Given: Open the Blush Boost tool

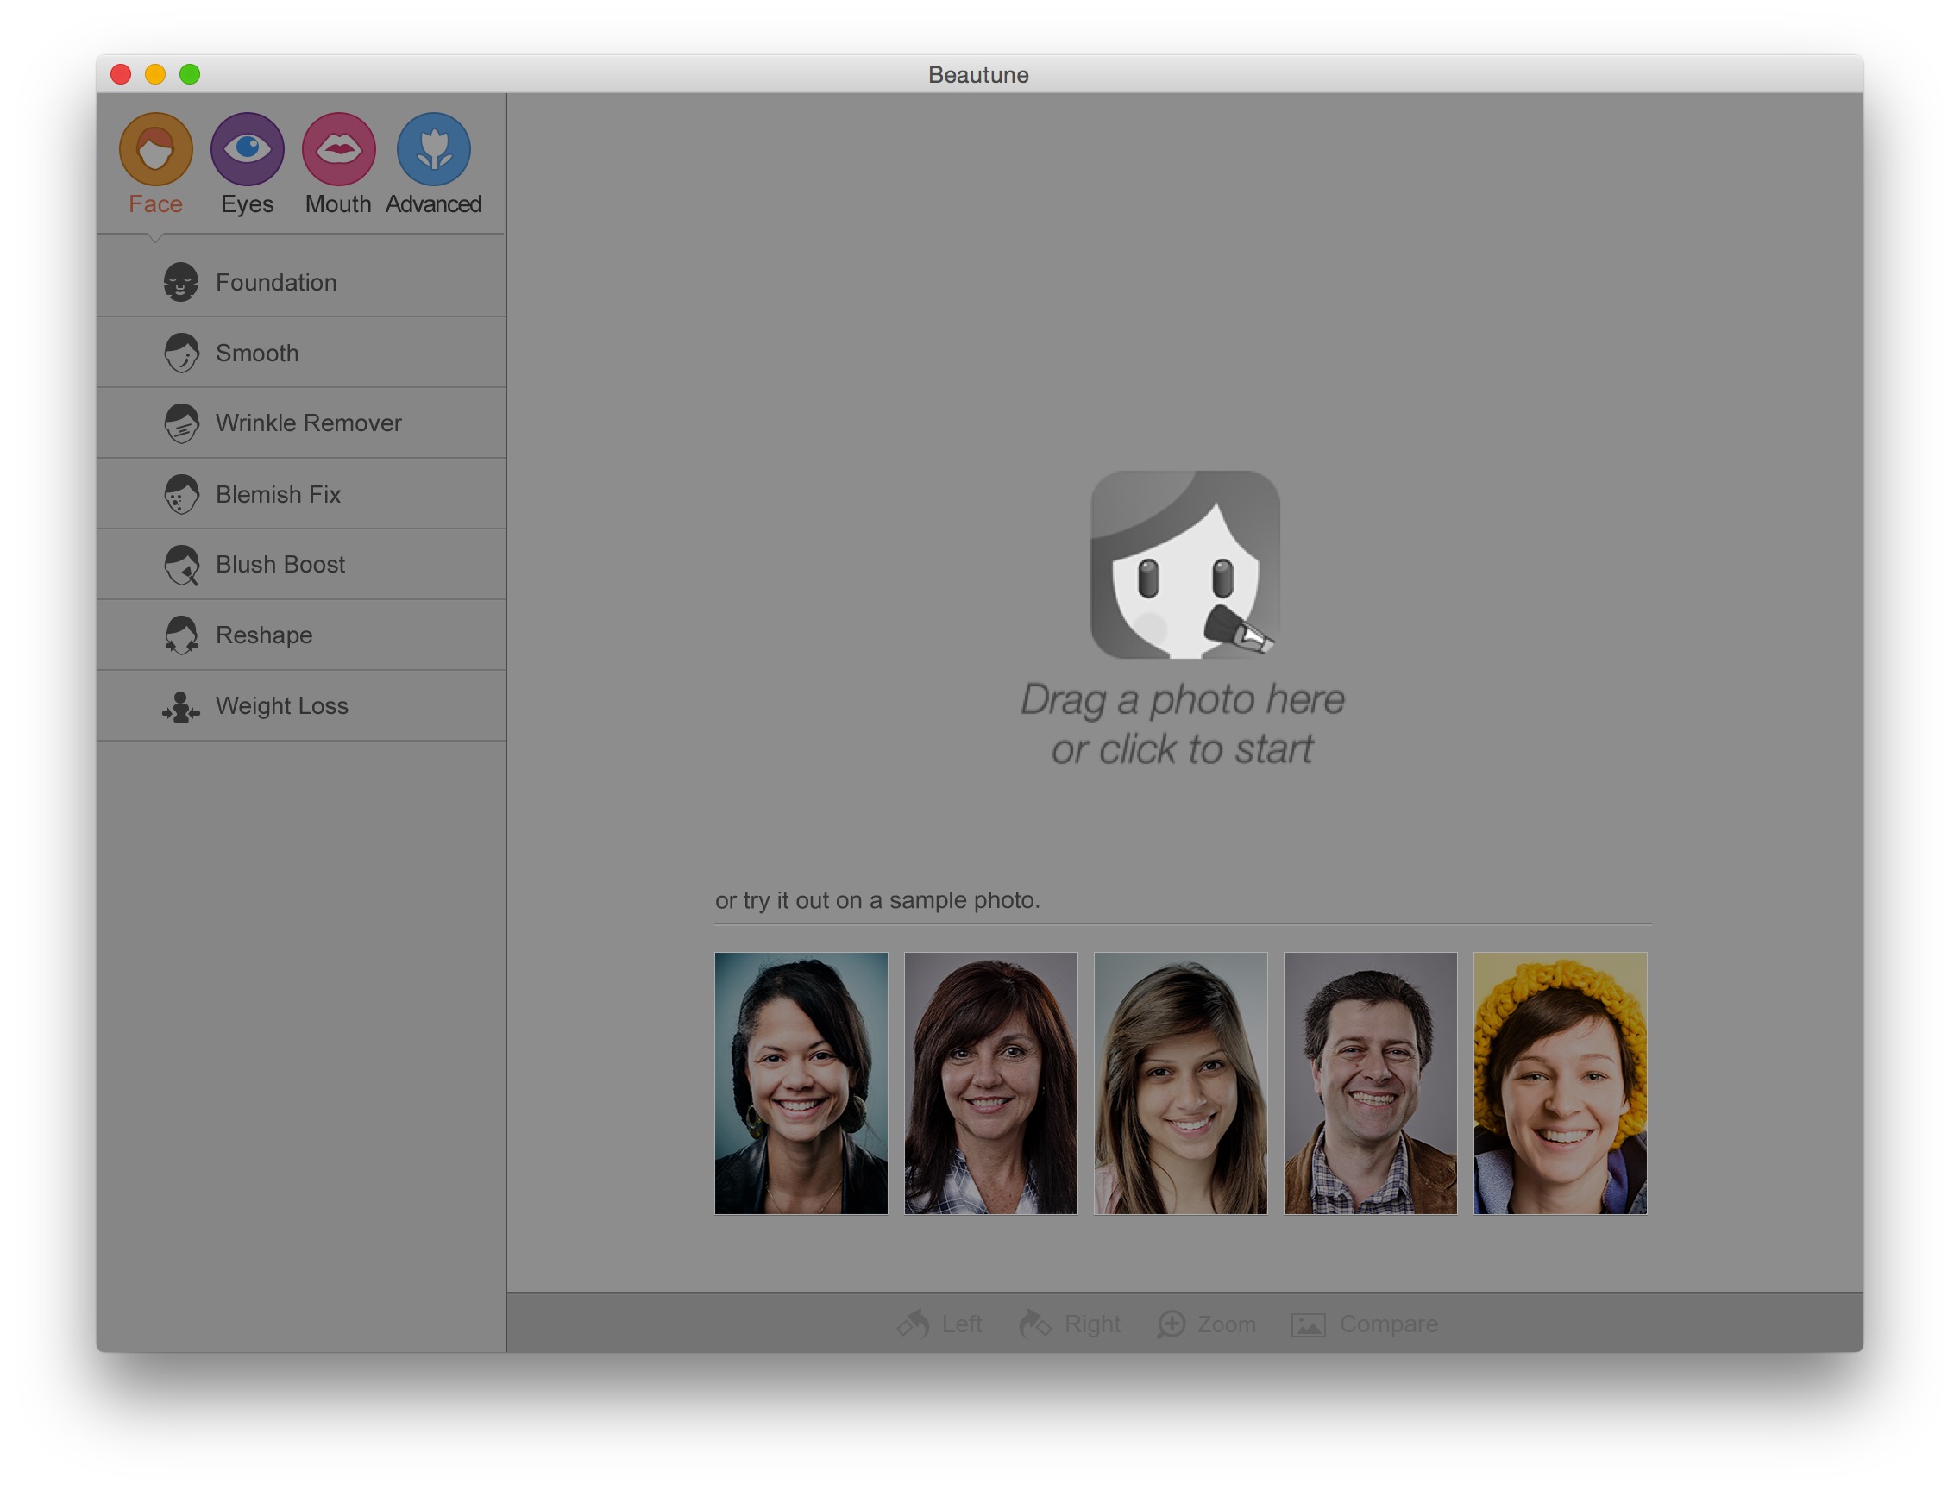Looking at the screenshot, I should tap(302, 565).
